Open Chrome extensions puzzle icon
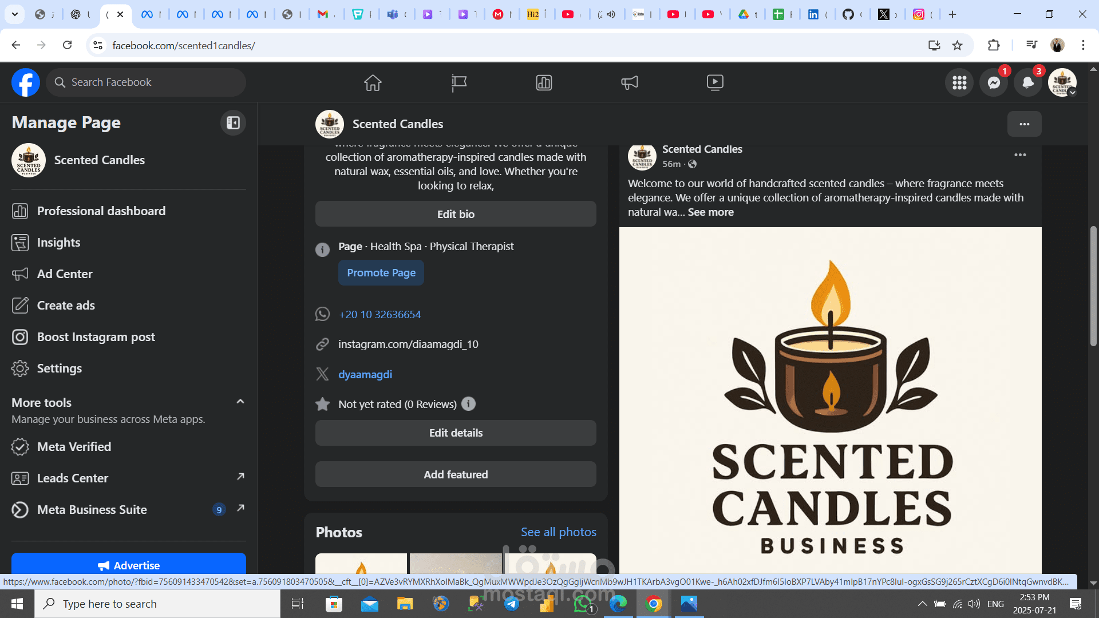 [x=994, y=45]
